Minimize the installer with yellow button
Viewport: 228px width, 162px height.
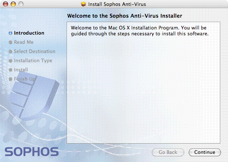13,4
